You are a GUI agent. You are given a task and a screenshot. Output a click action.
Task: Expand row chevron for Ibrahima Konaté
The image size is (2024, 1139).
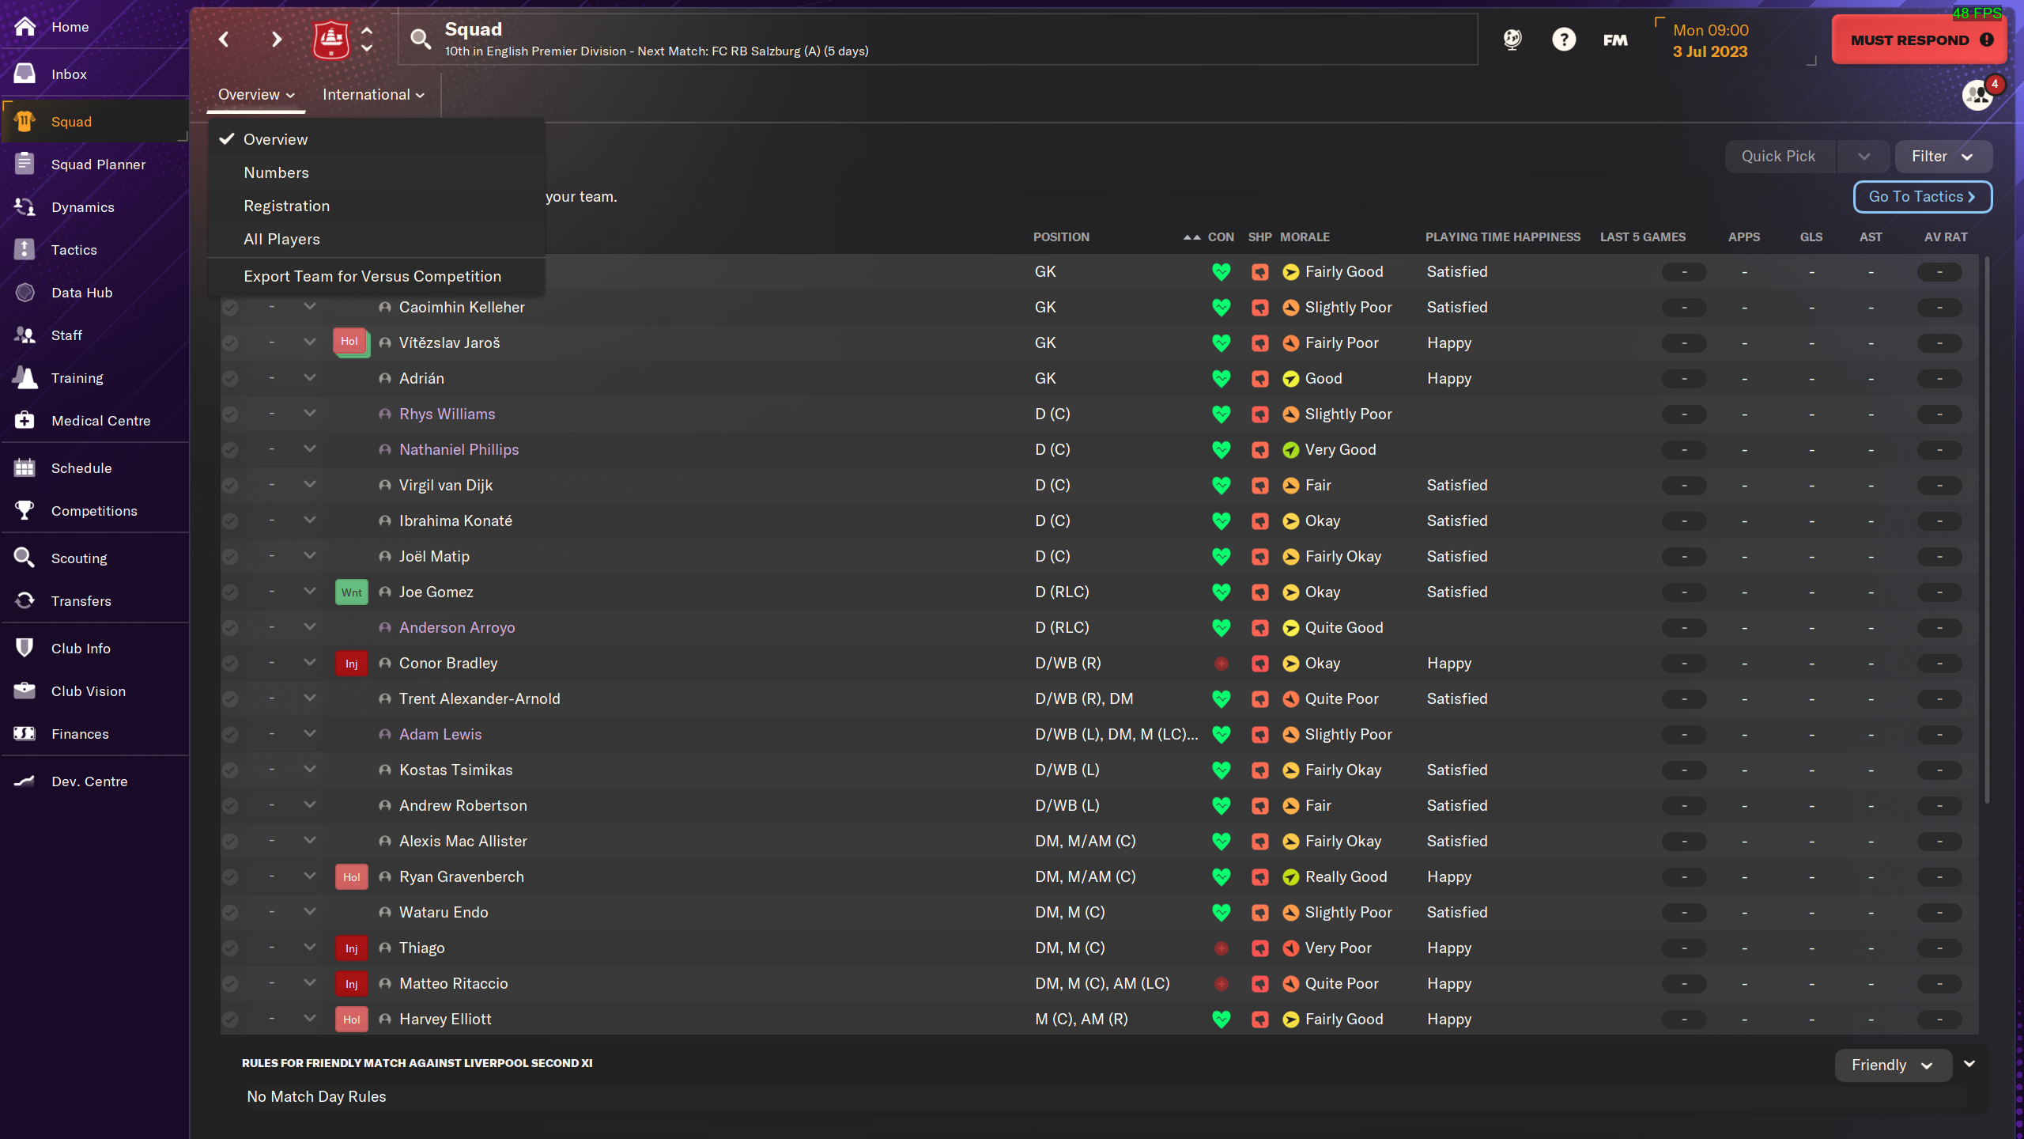[x=310, y=520]
